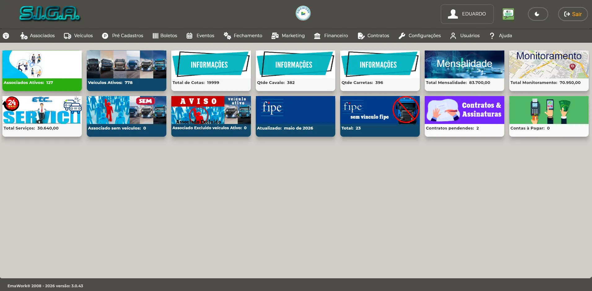Click the text Total: 23
This screenshot has width=592, height=291.
coord(351,128)
